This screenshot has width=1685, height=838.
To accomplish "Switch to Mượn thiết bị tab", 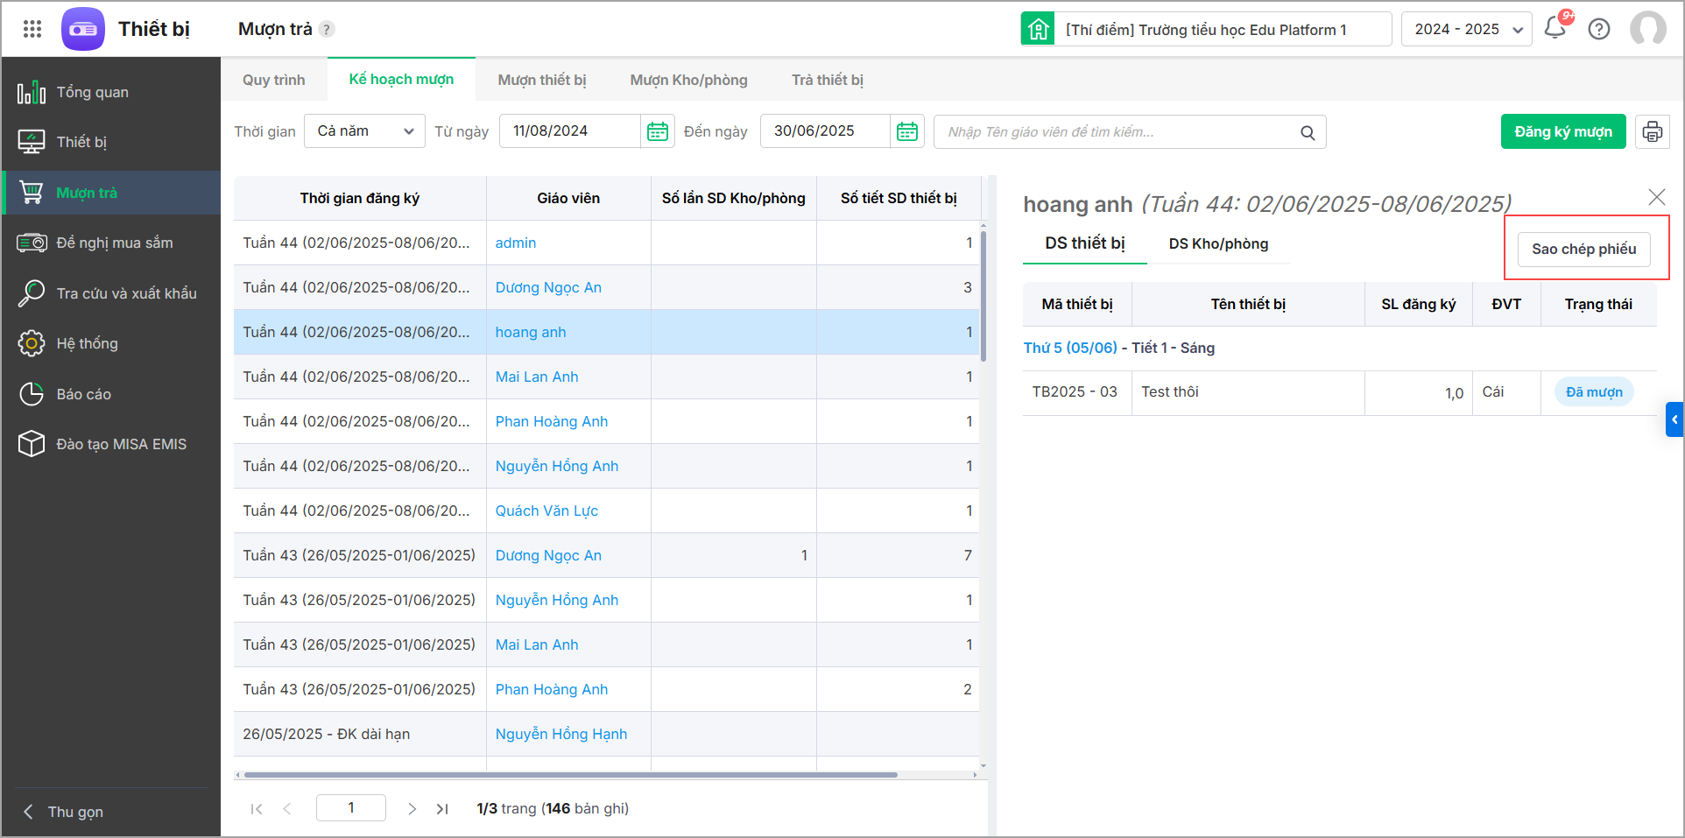I will (542, 80).
